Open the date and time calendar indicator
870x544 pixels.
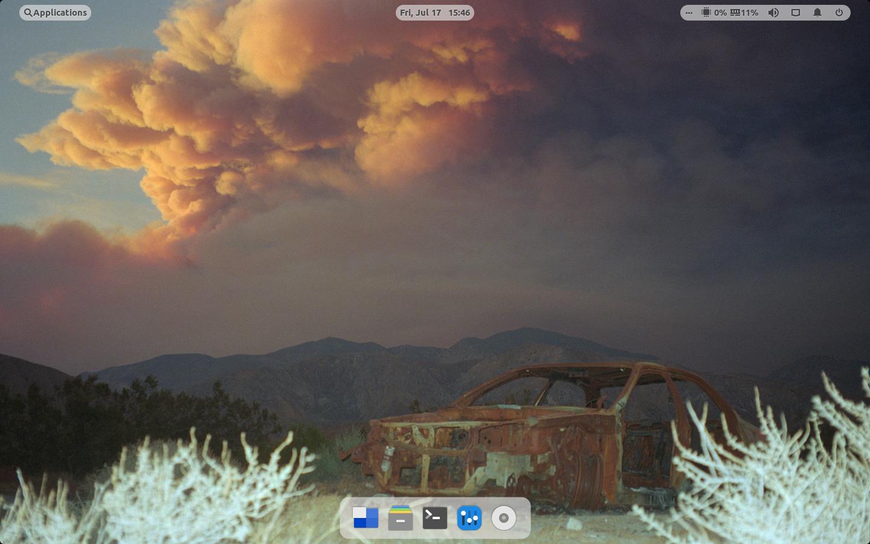click(x=435, y=13)
